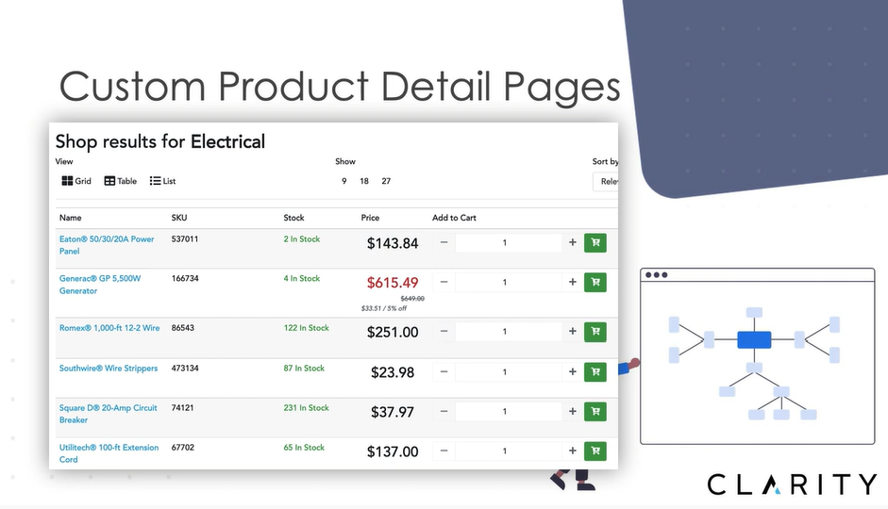Click quantity field for Square D Breaker

[508, 411]
